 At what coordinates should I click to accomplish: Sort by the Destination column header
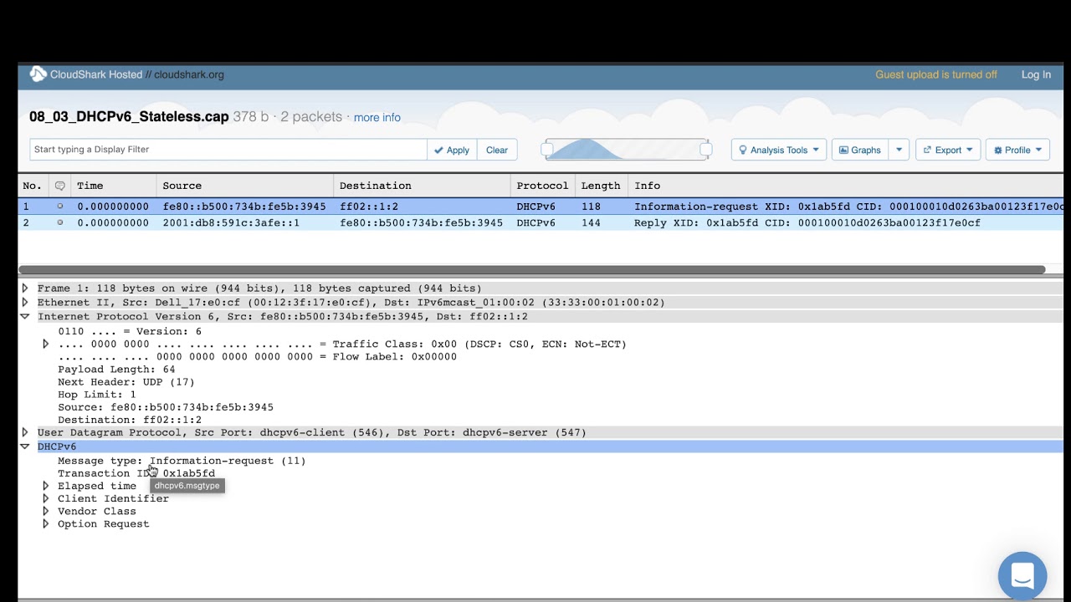(422, 186)
